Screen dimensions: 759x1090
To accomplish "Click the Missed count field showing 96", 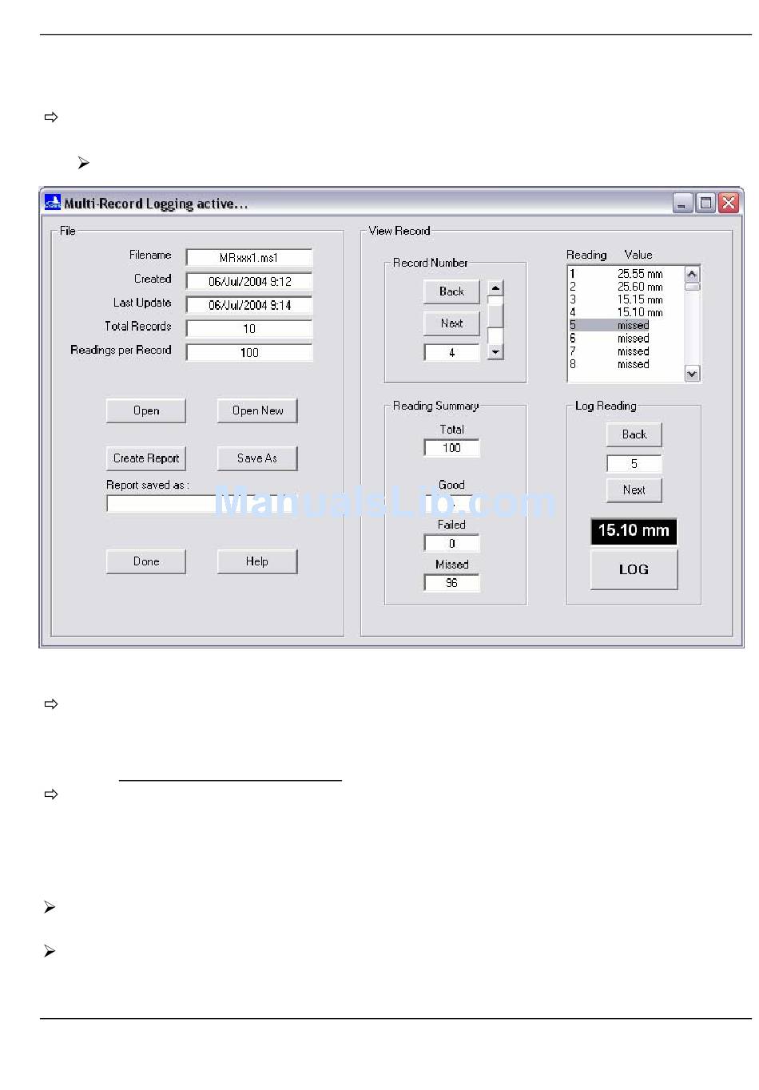I will pyautogui.click(x=451, y=583).
